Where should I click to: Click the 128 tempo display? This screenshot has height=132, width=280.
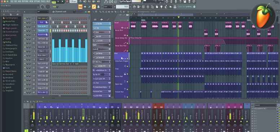(x=73, y=1)
